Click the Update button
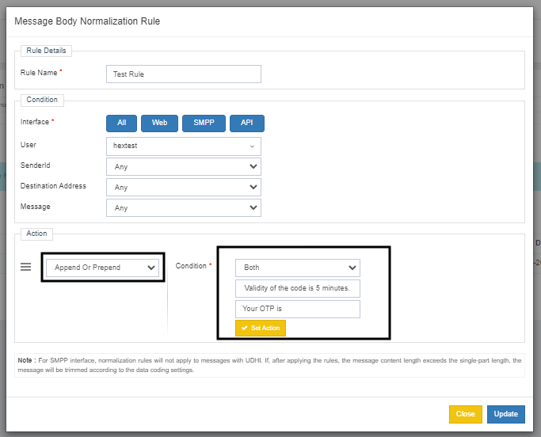The width and height of the screenshot is (541, 437). coord(505,414)
